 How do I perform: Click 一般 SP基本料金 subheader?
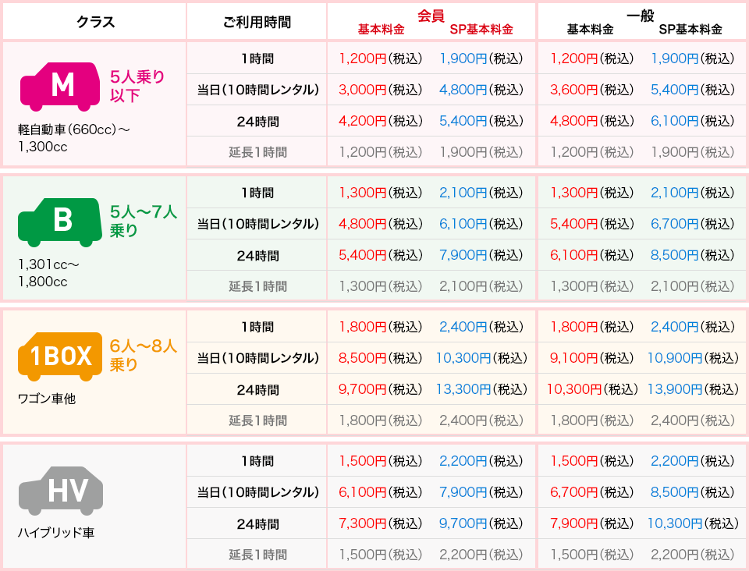[x=690, y=29]
